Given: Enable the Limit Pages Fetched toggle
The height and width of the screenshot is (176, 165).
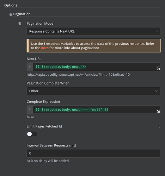Looking at the screenshot, I should [x=32, y=134].
